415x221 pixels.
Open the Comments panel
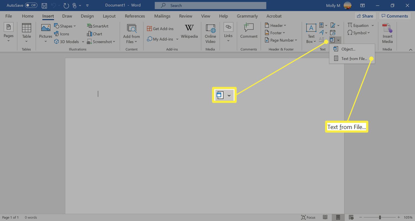click(395, 16)
